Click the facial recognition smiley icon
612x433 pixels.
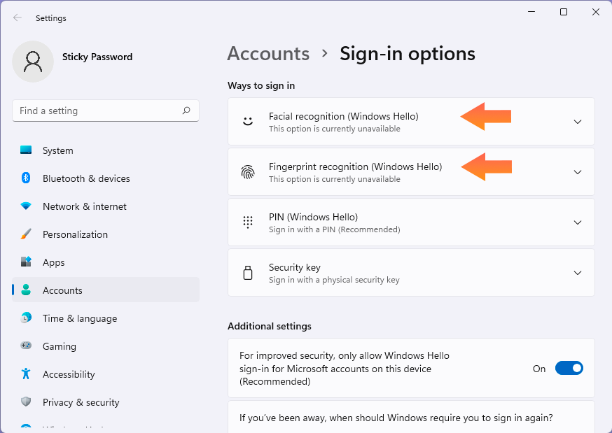tap(248, 122)
